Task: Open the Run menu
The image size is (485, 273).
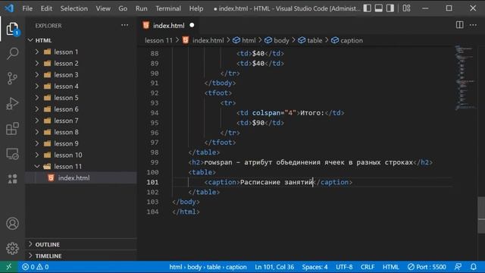Action: 142,8
